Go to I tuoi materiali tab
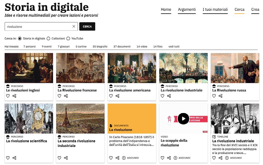 coord(215,9)
